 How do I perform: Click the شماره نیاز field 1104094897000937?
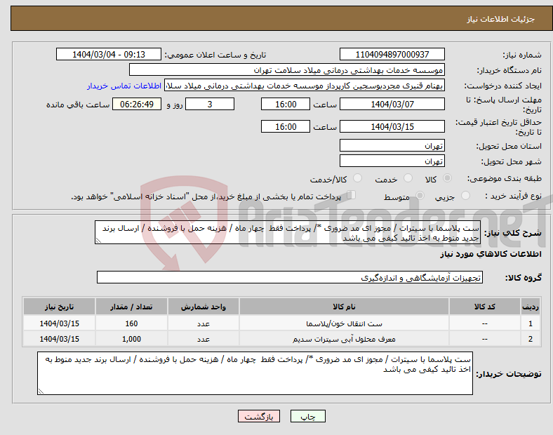pyautogui.click(x=392, y=54)
